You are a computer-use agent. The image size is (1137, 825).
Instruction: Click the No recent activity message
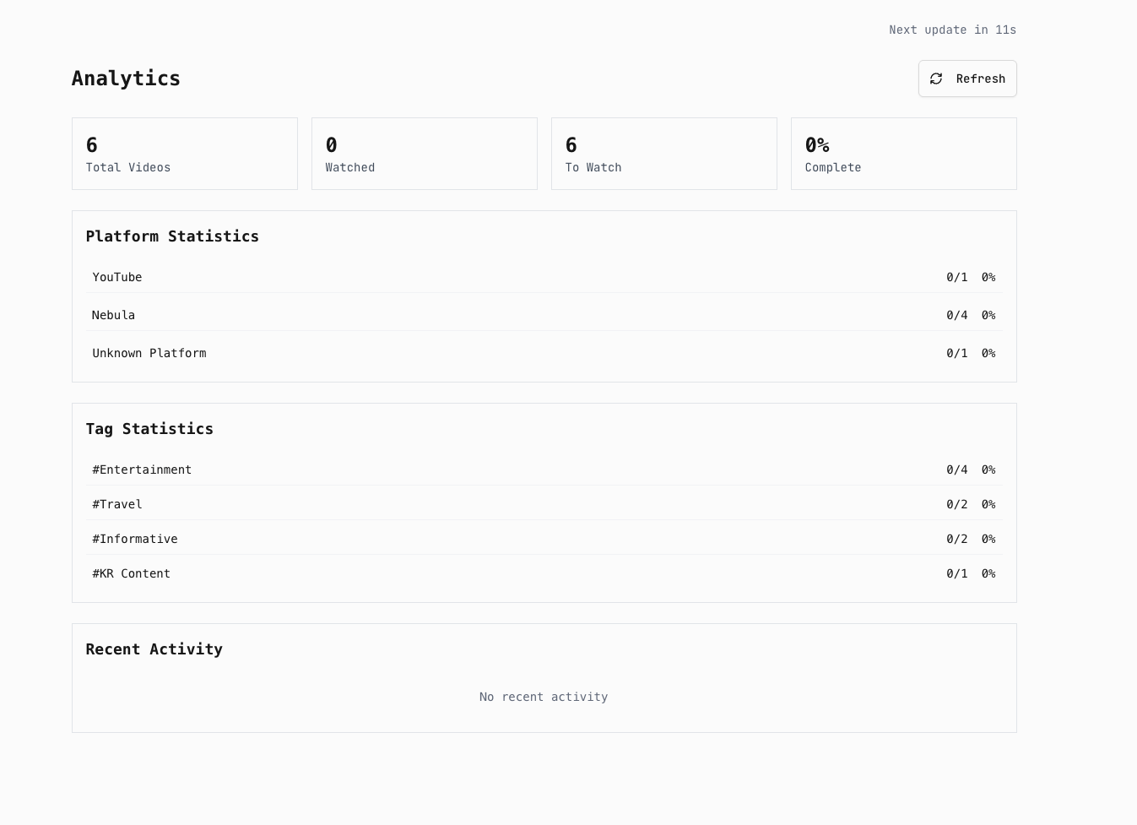point(544,697)
